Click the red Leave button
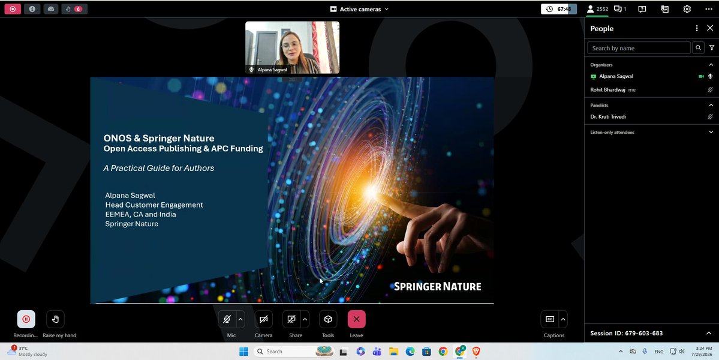 pos(356,319)
